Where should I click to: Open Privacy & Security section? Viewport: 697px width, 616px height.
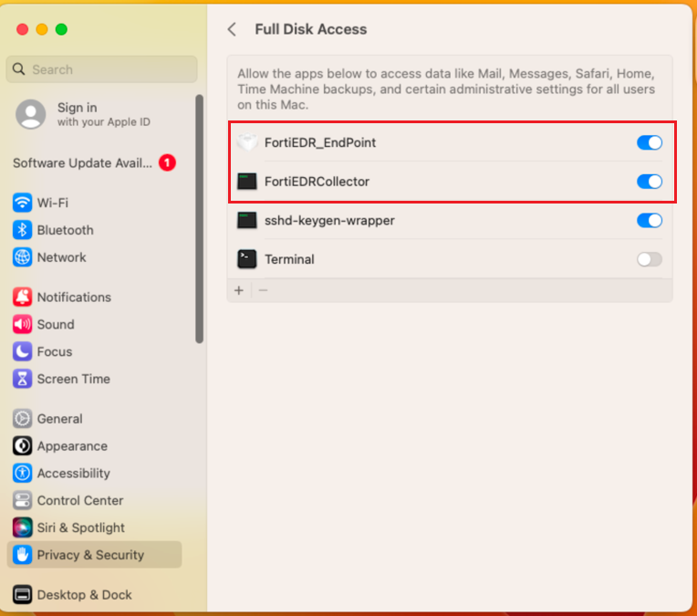point(90,555)
